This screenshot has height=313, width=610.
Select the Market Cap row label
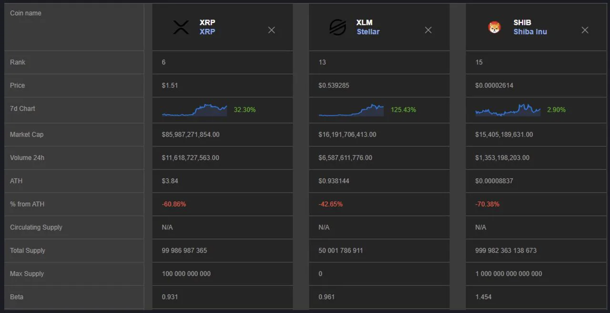coord(27,135)
